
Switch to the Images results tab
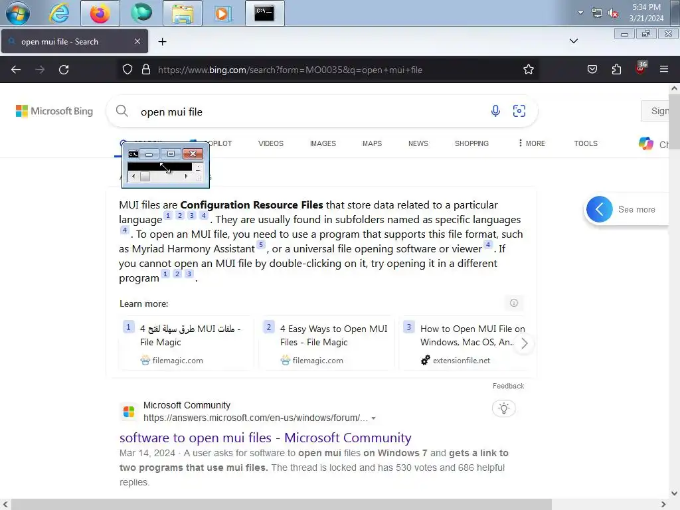pos(323,143)
